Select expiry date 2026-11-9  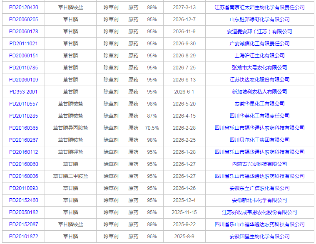184,32
